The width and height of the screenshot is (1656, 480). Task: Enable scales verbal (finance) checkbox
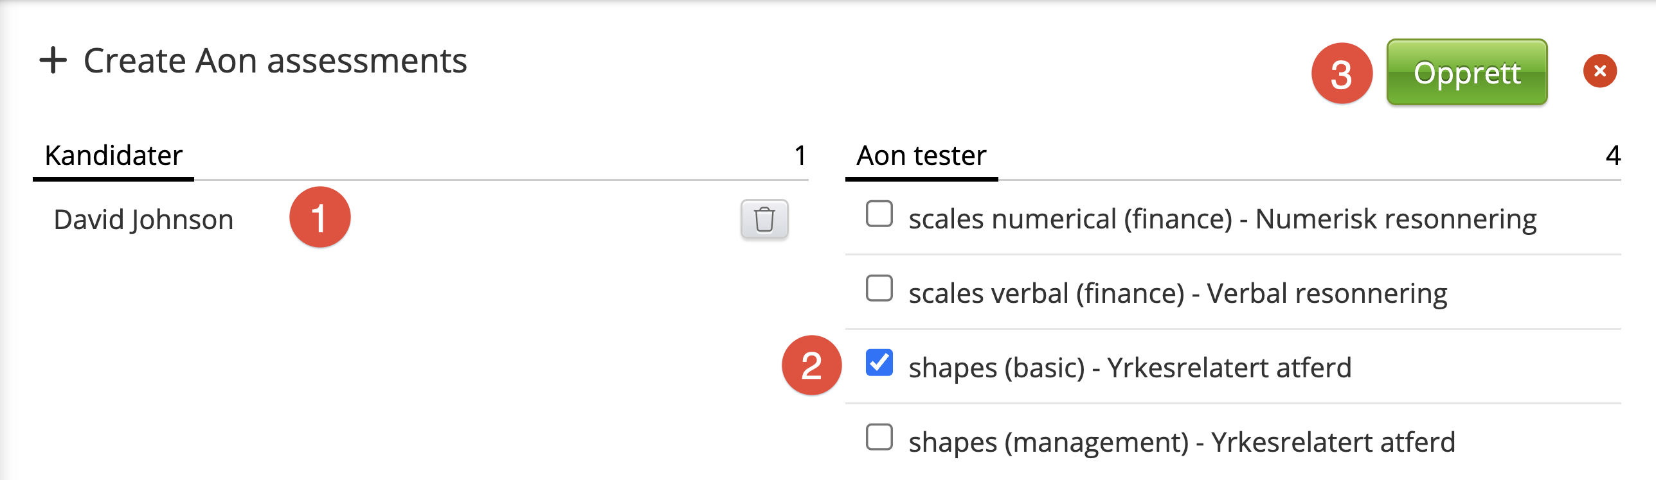[x=879, y=288]
